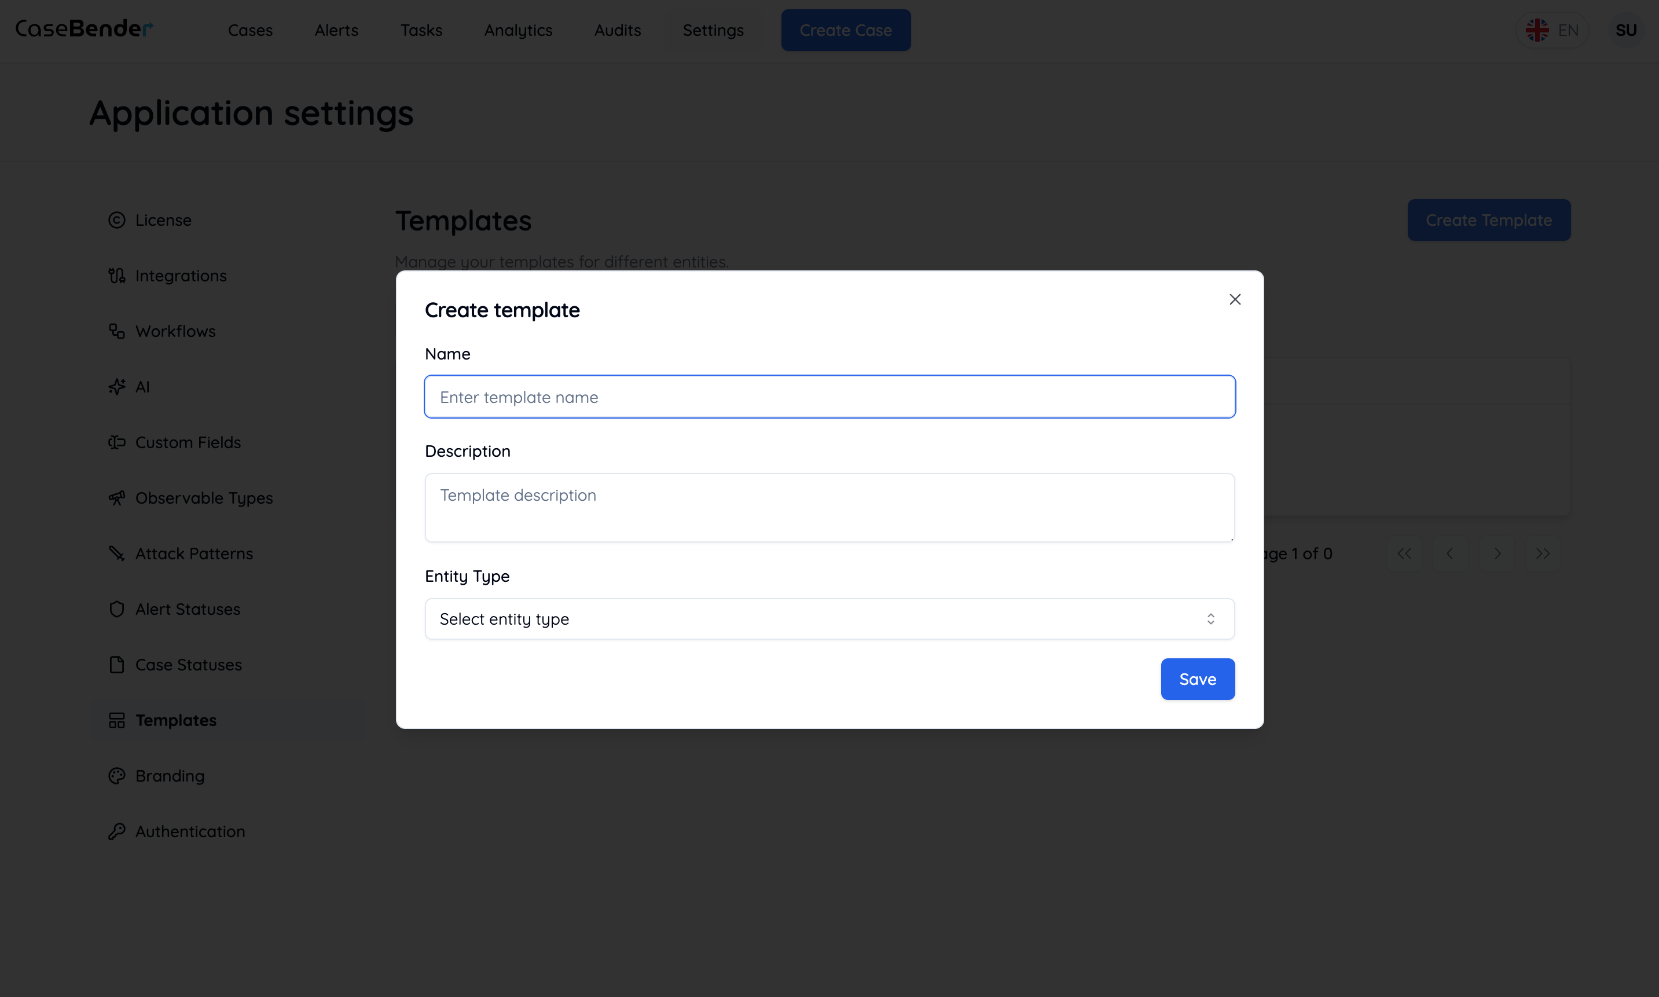Switch to the Analytics section
Viewport: 1659px width, 997px height.
coord(518,30)
